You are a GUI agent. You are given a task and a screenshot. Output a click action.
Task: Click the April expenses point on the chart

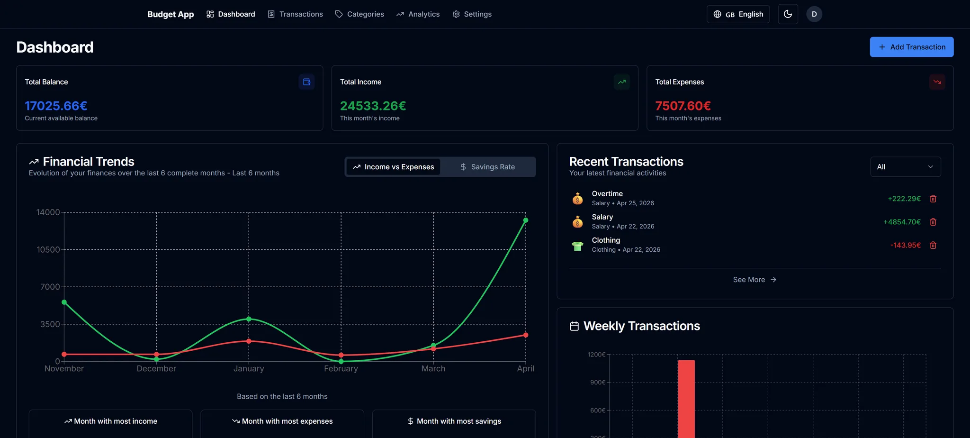(526, 335)
